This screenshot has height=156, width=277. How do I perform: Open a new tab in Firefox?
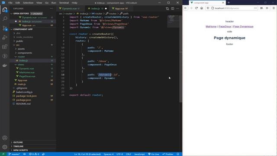tap(229, 3)
